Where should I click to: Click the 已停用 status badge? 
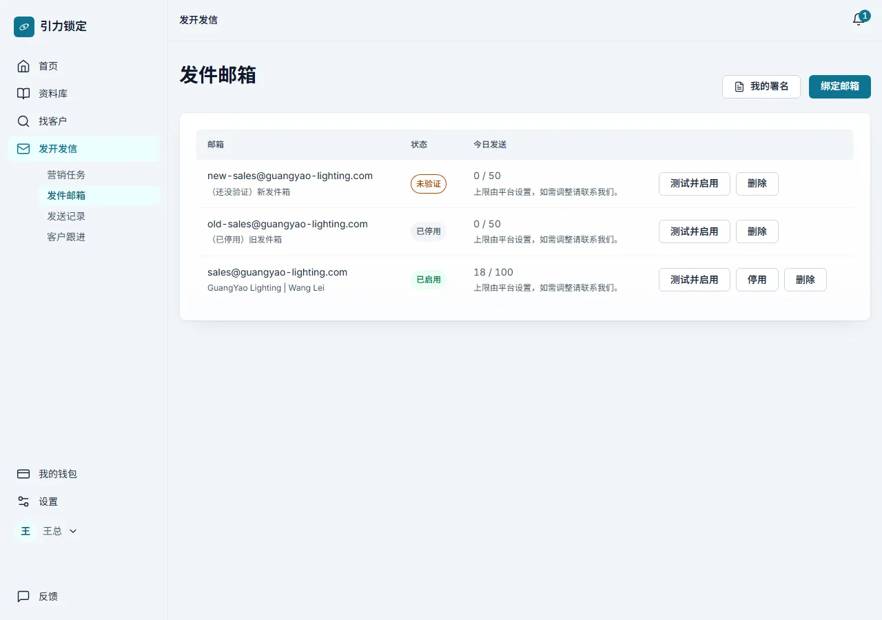429,231
